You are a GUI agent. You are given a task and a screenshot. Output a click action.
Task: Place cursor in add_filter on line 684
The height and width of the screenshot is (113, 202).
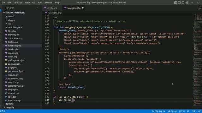pos(65,100)
